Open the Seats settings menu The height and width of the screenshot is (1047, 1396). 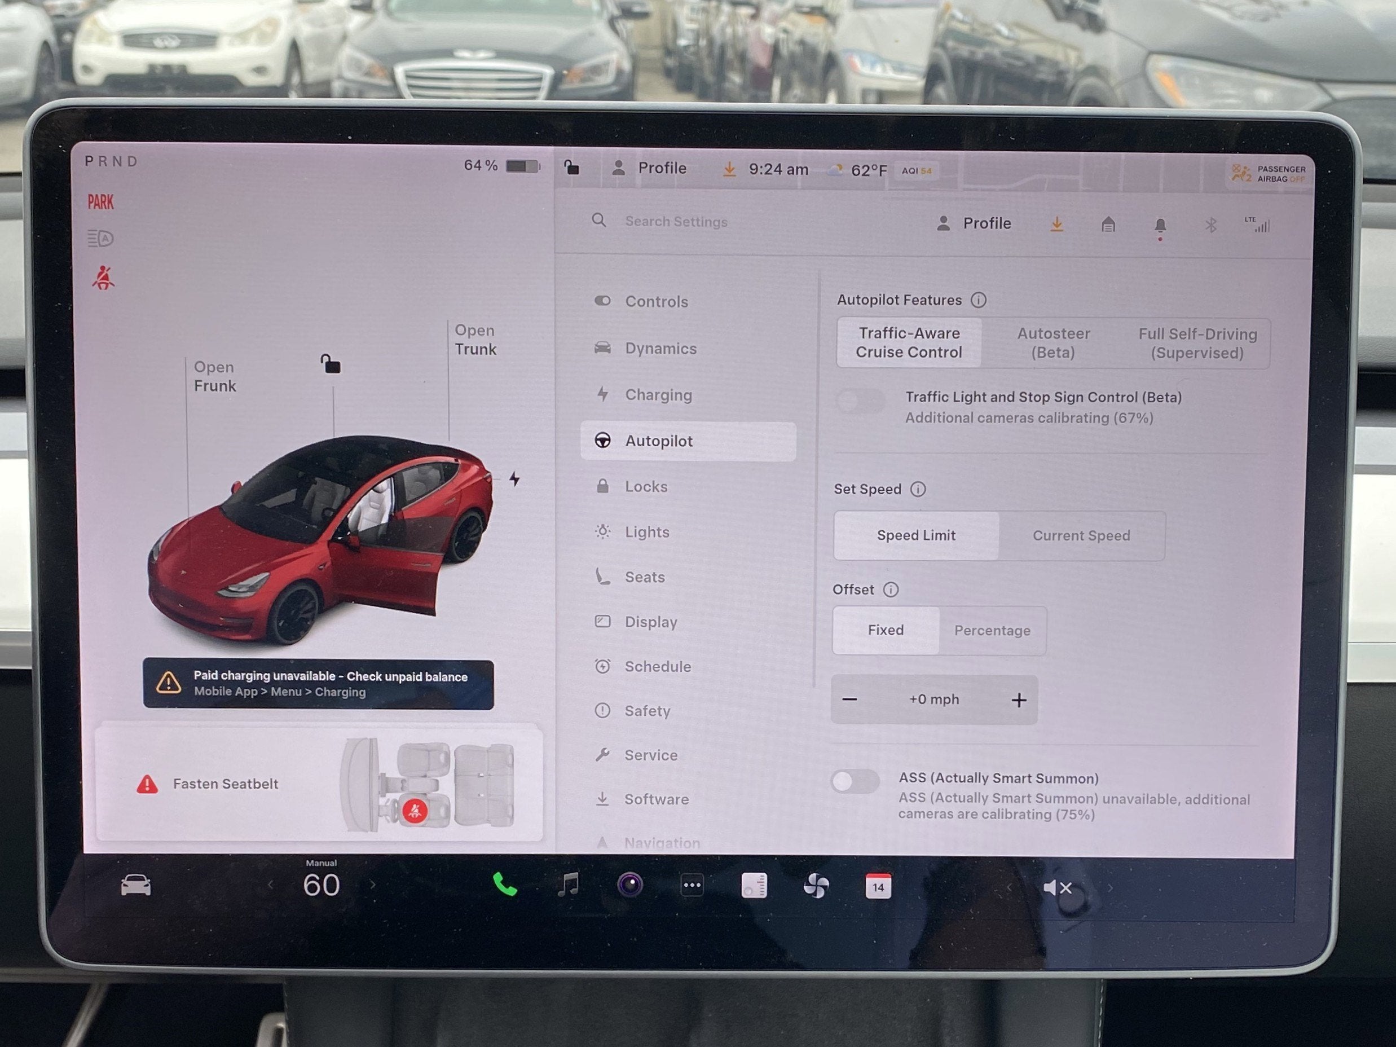tap(688, 577)
